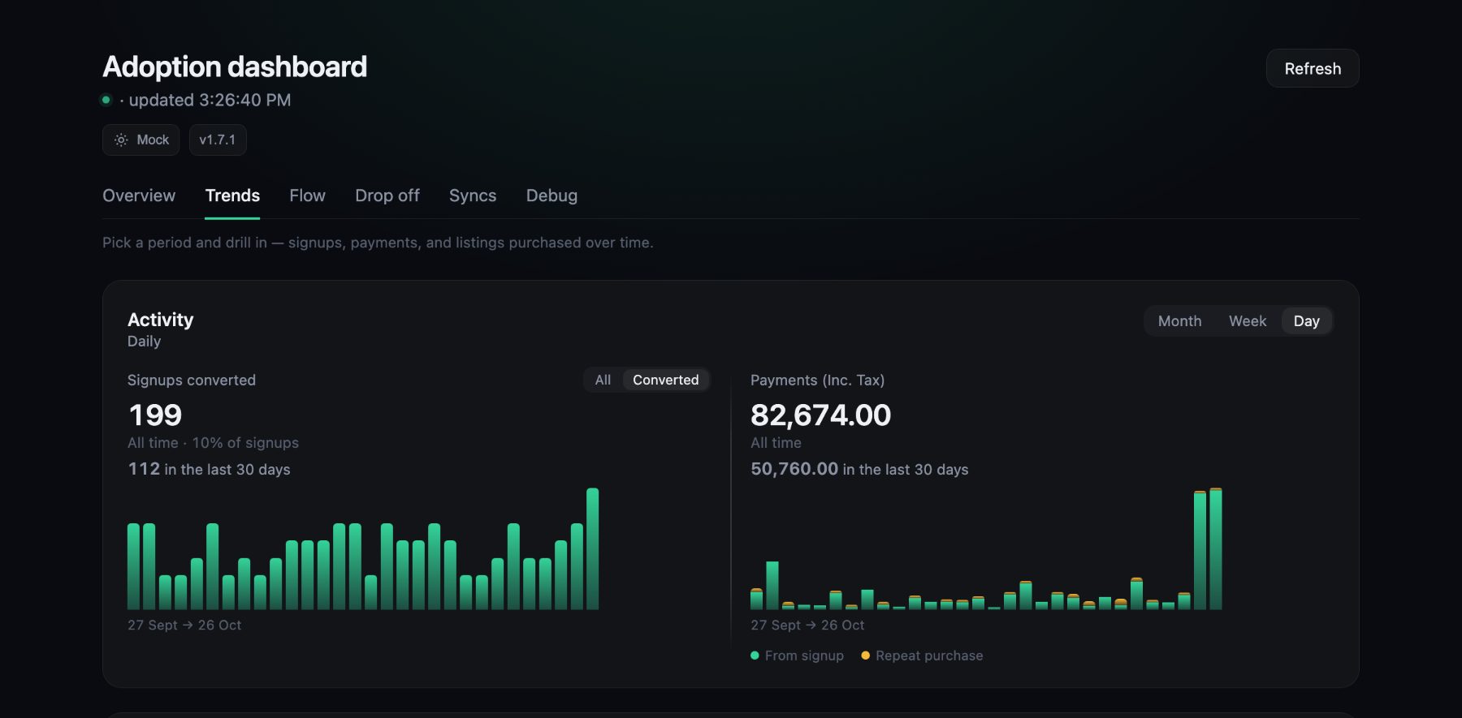The width and height of the screenshot is (1462, 718).
Task: Click the Payments (Inc. Tax) label
Action: [817, 380]
